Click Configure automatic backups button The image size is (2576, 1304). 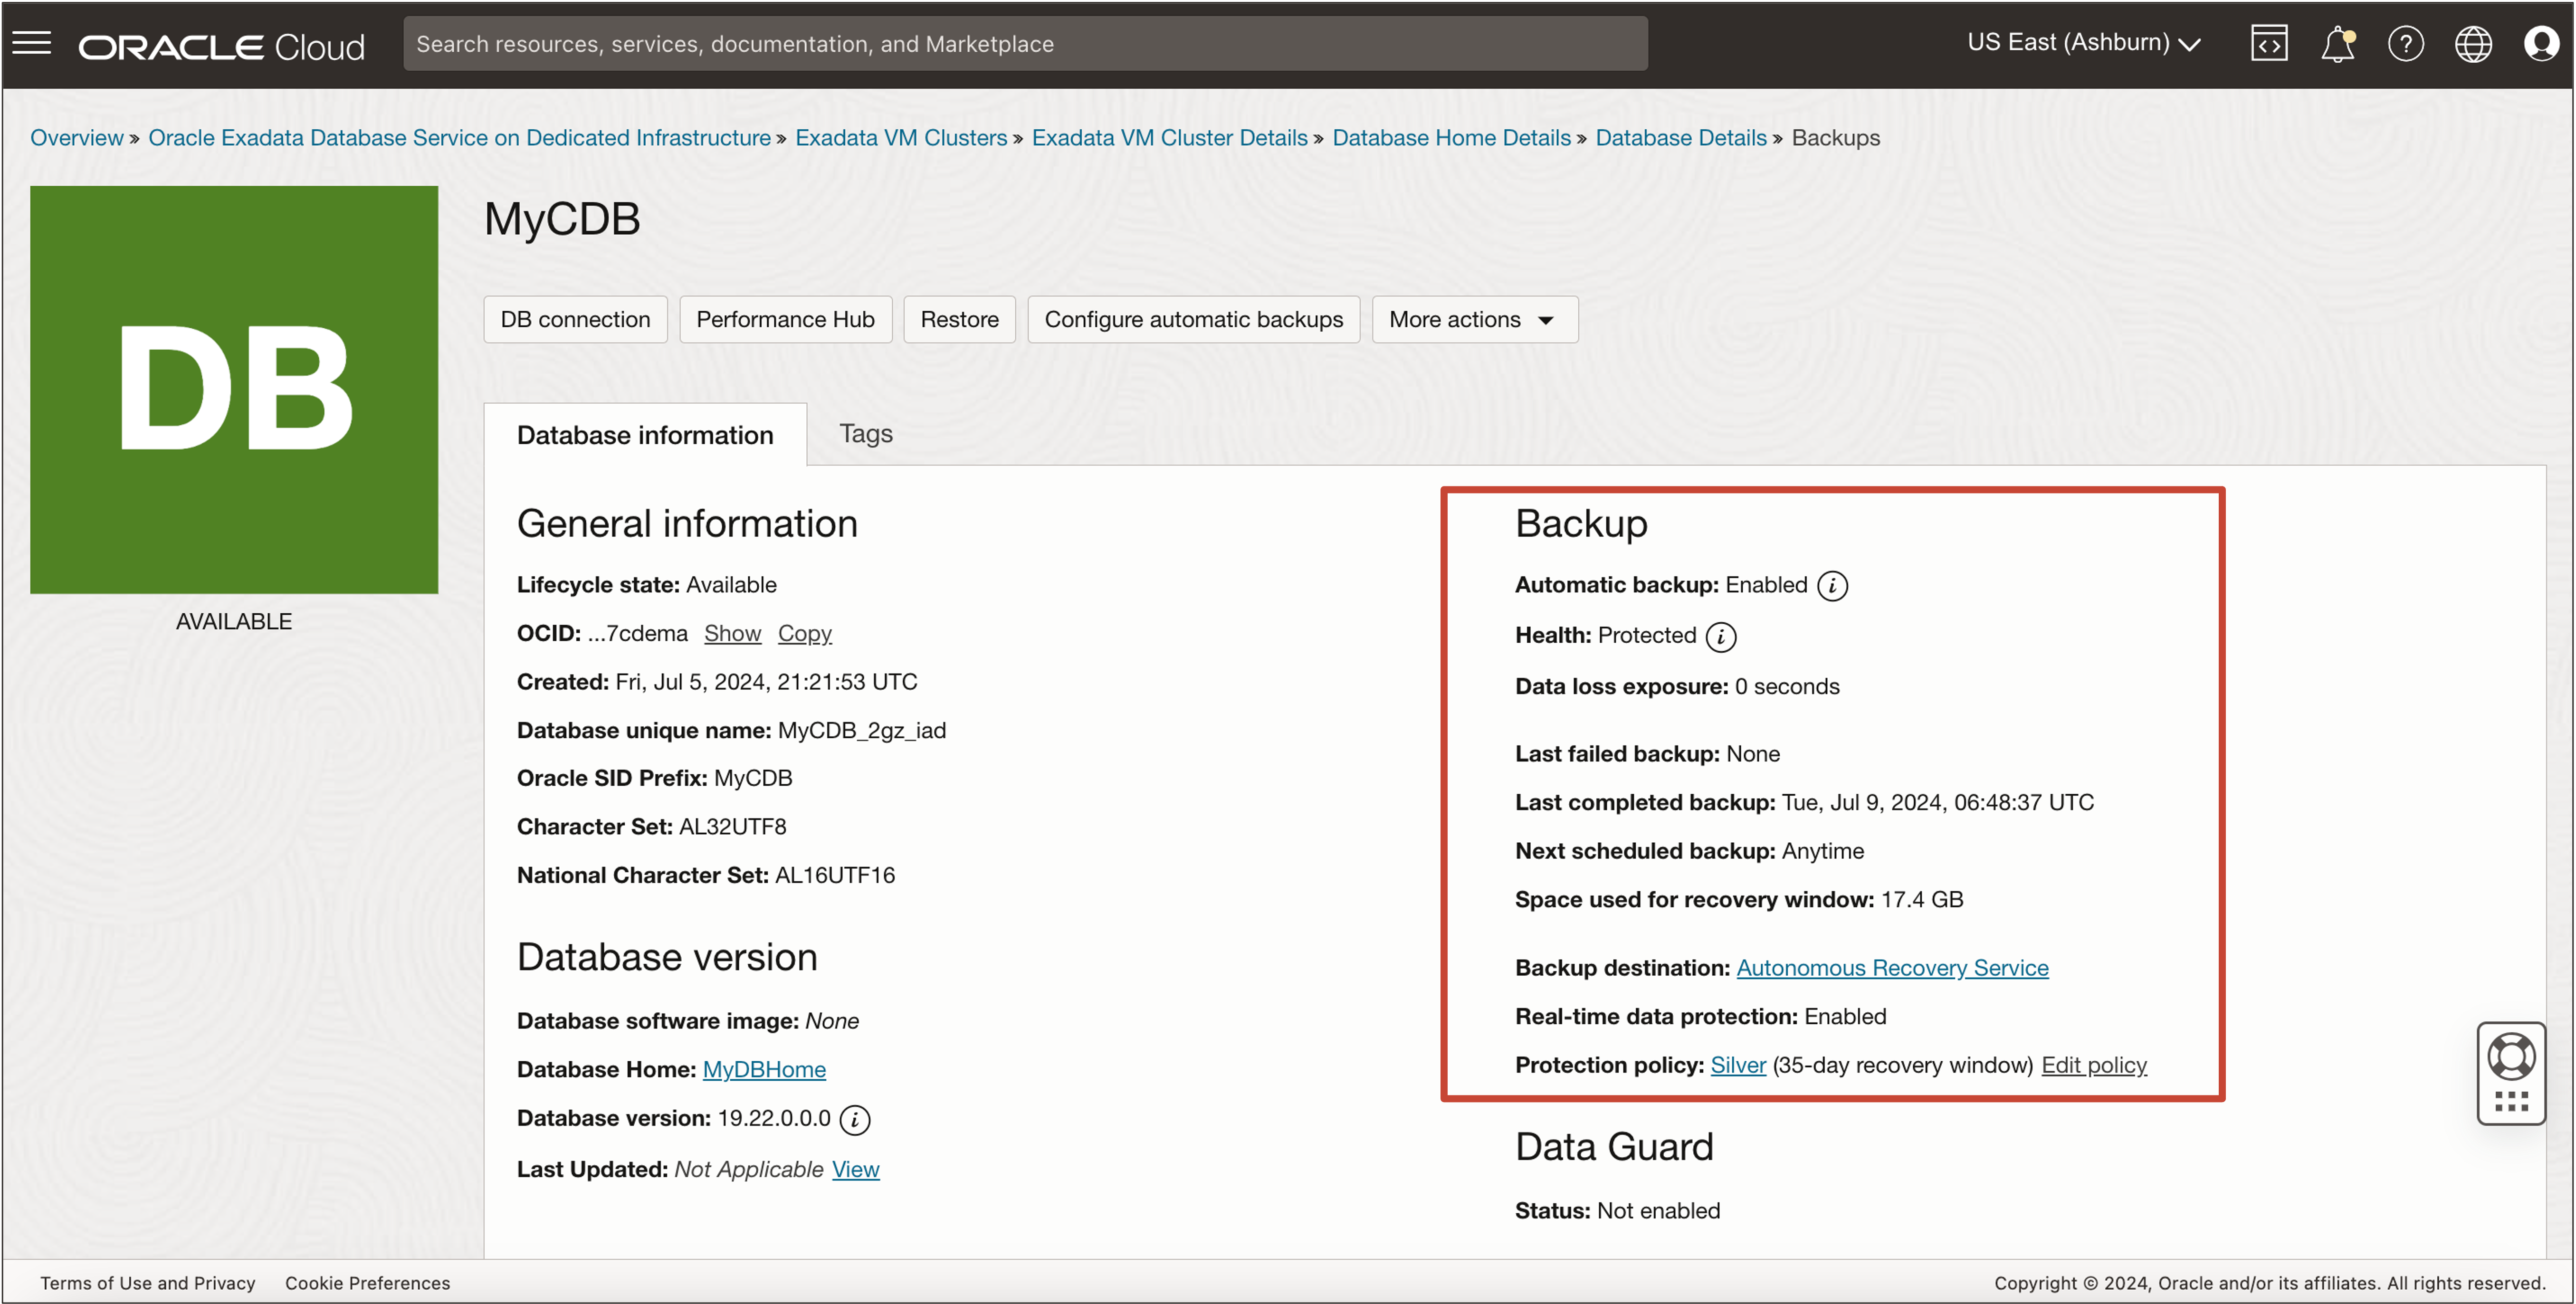click(1193, 320)
